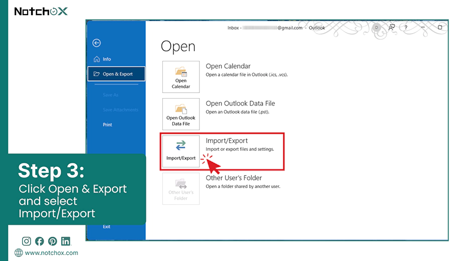
Task: Click the large 'Open' page title
Action: pos(178,47)
